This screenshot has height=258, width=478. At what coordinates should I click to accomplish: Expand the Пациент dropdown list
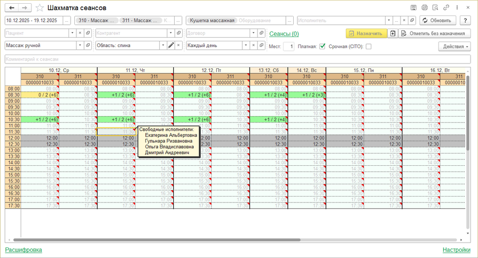click(x=72, y=33)
